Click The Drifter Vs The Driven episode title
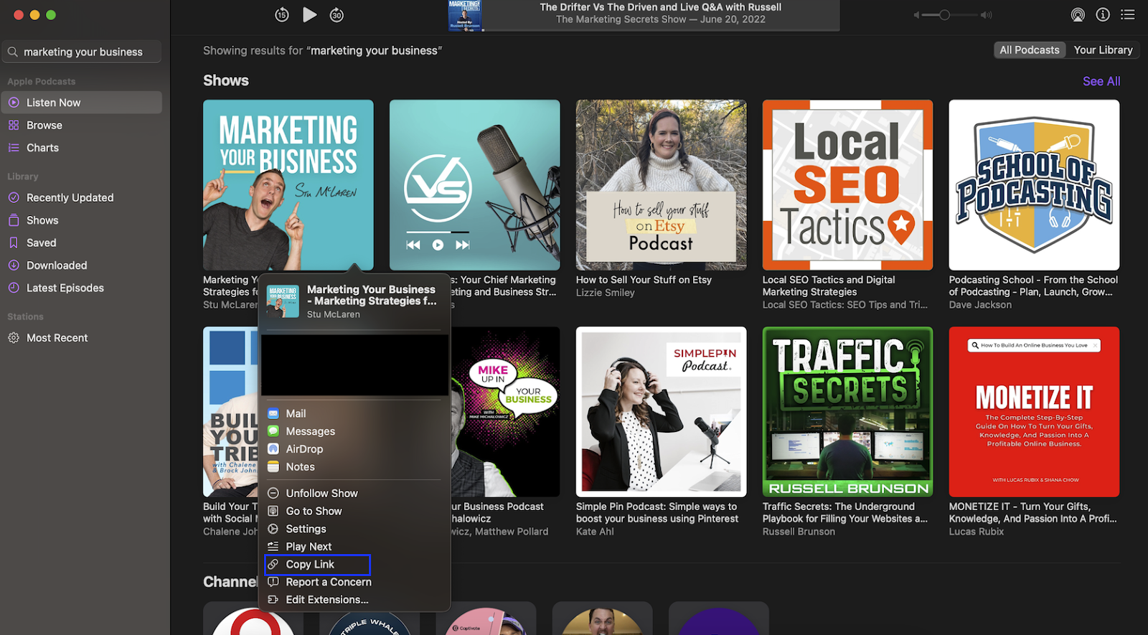1148x635 pixels. point(661,7)
